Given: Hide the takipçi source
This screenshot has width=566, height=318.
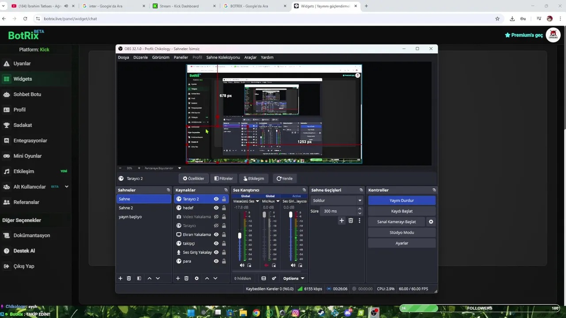Looking at the screenshot, I should 216,243.
